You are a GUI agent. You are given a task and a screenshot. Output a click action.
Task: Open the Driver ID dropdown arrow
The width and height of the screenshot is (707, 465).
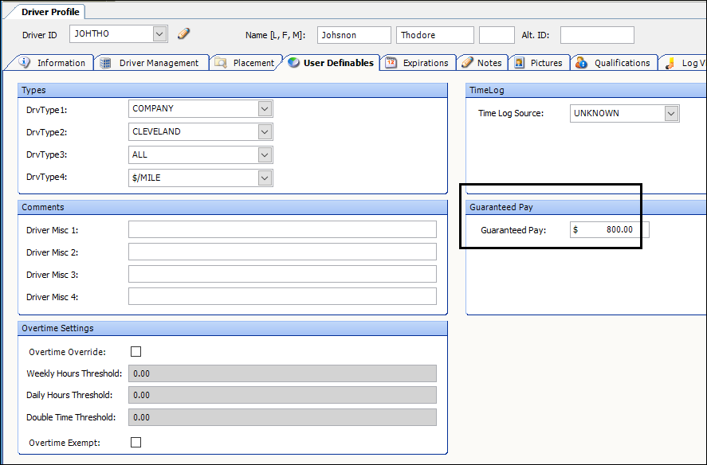[159, 33]
